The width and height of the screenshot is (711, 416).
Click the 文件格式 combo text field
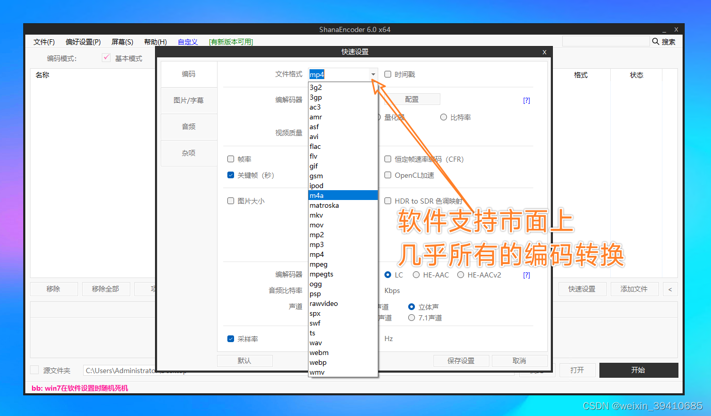click(339, 74)
